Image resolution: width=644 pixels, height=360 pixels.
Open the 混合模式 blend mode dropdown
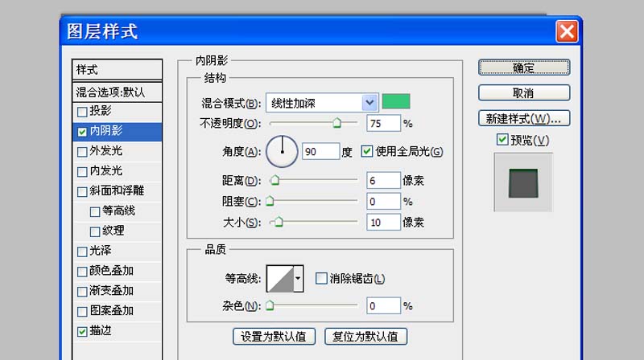369,102
